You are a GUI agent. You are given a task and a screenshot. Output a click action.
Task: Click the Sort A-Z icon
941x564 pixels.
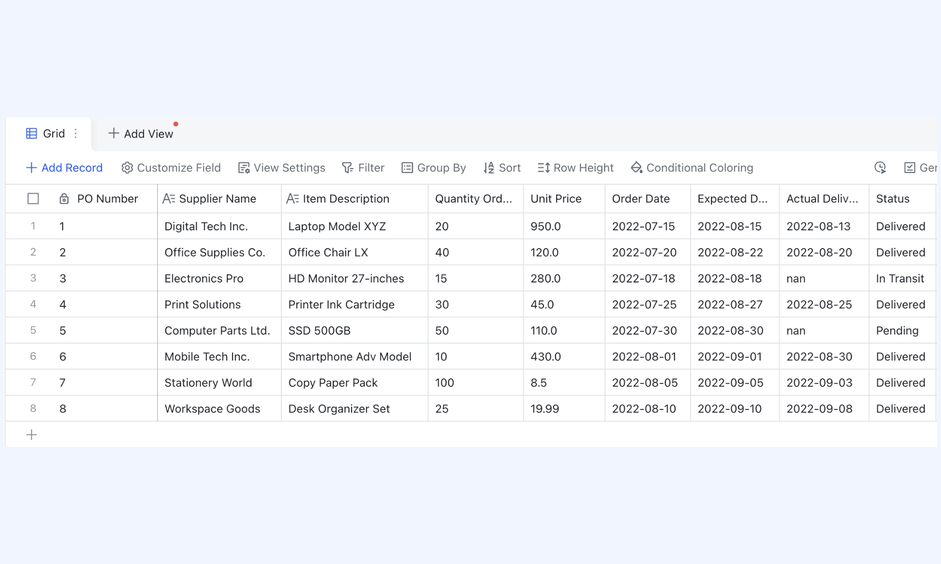(x=489, y=168)
